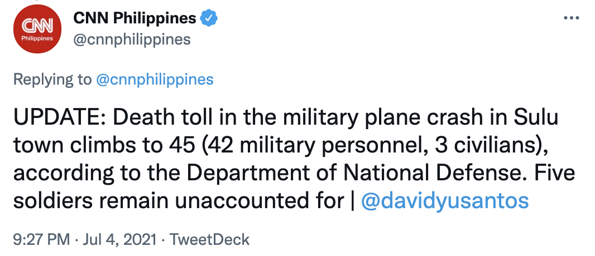Click the blue verified badge
The width and height of the screenshot is (595, 256).
click(x=209, y=19)
